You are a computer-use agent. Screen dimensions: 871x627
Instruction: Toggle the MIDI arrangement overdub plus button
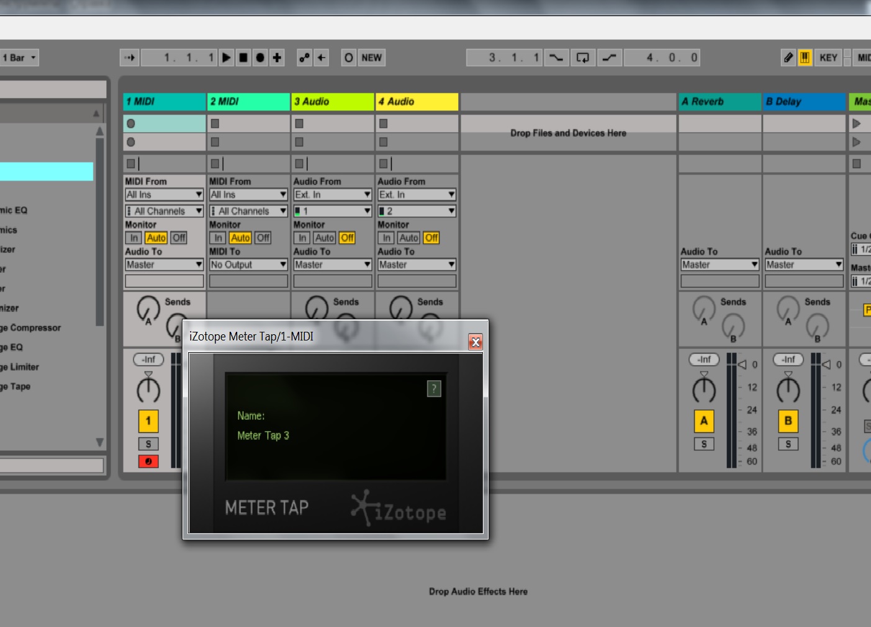(277, 58)
